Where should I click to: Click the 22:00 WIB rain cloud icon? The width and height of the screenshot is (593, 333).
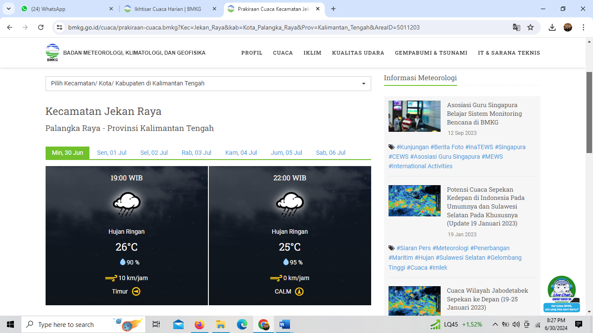point(290,204)
